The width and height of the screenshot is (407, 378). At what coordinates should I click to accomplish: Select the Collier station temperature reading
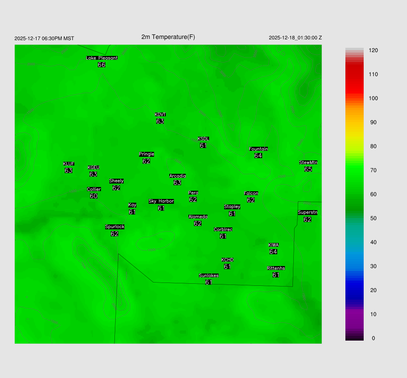tap(93, 196)
